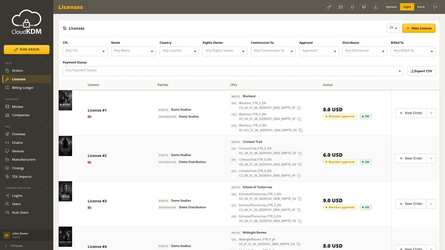
Task: Open TDL Imports page
Action: click(26, 176)
